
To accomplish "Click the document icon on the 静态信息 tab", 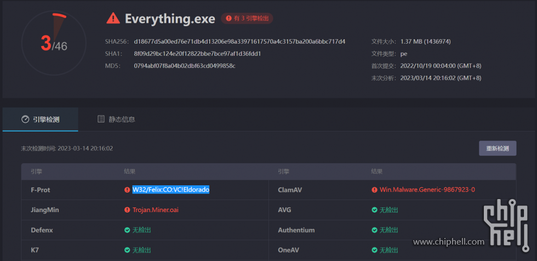I will (x=101, y=119).
